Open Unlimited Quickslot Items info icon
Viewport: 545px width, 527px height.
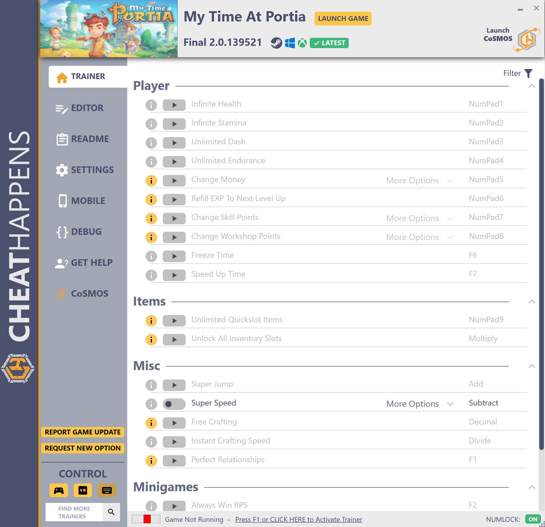pyautogui.click(x=151, y=320)
